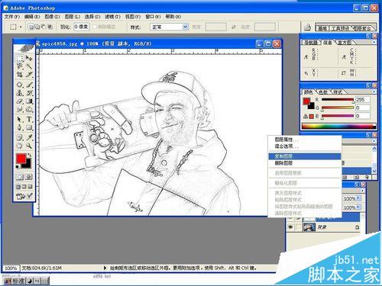Image resolution: width=382 pixels, height=286 pixels.
Task: Toggle the anti-alias checkbox in options bar
Action: (95, 27)
